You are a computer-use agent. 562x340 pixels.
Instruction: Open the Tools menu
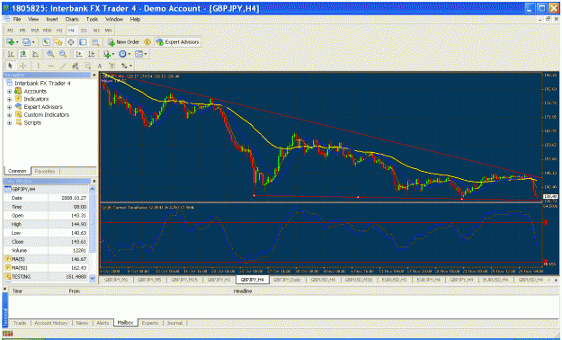click(92, 20)
